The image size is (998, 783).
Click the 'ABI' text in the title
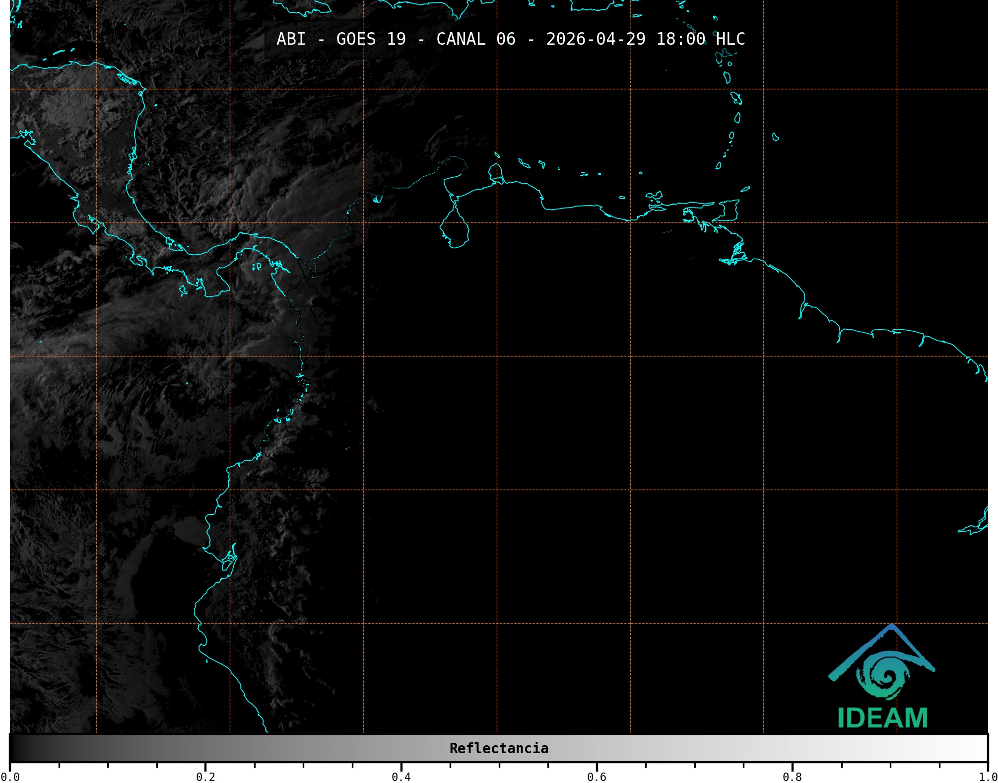(291, 39)
